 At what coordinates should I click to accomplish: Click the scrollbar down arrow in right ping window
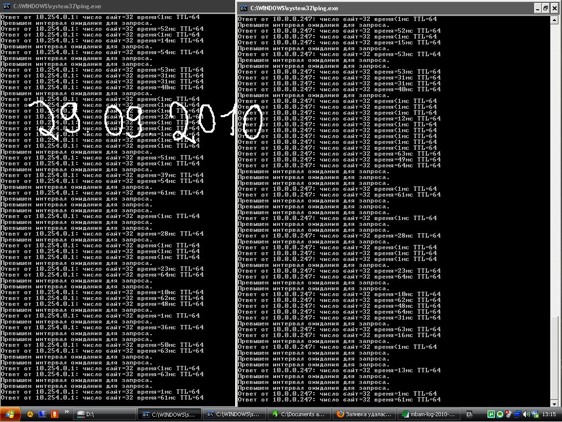(555, 404)
